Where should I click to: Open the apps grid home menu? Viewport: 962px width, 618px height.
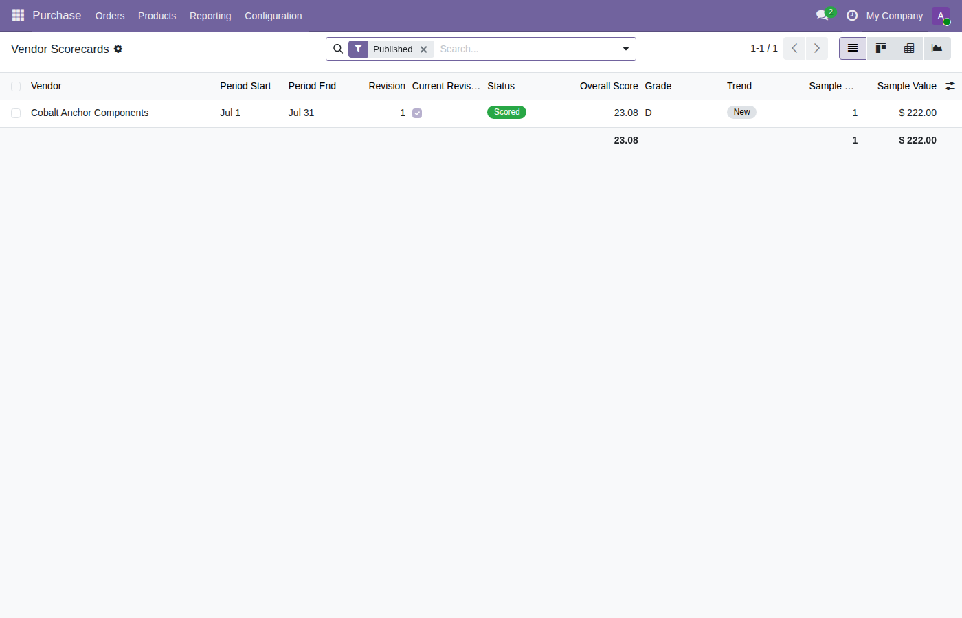point(18,15)
